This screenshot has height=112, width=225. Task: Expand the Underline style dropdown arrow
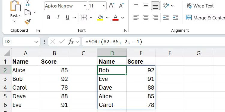tap(75, 18)
